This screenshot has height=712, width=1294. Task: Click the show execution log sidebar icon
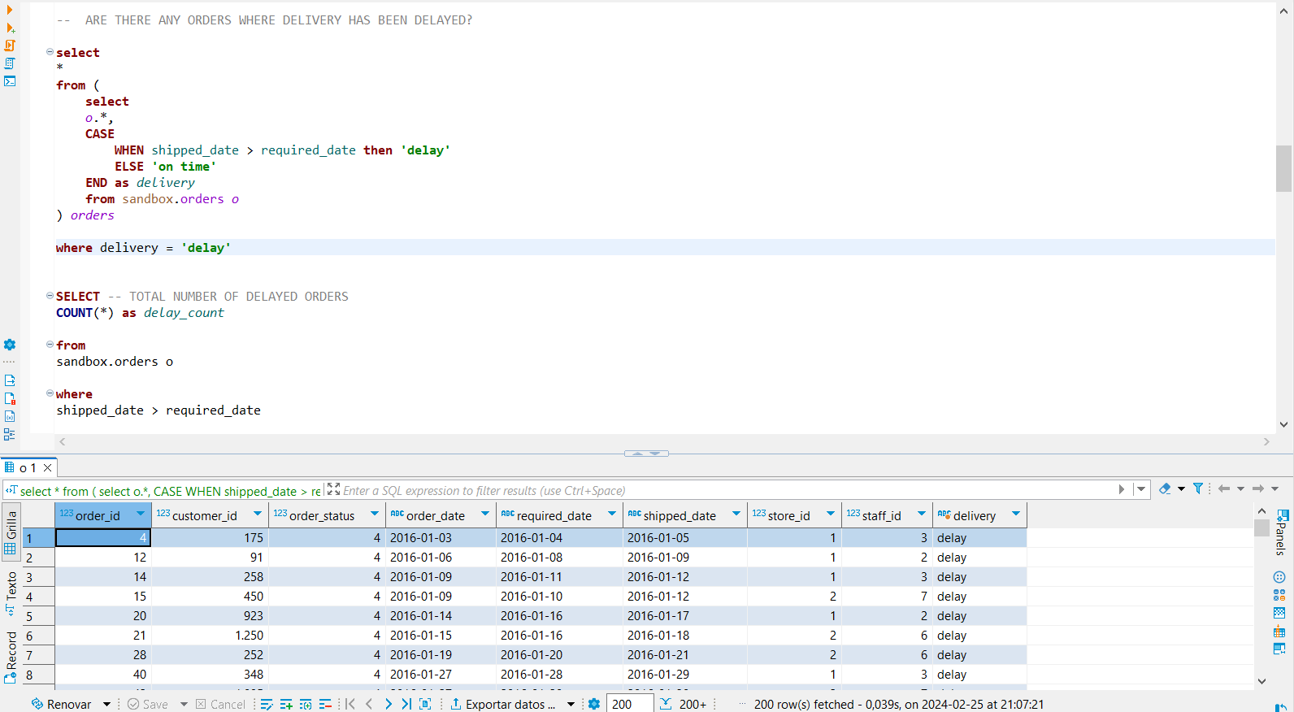pos(10,398)
